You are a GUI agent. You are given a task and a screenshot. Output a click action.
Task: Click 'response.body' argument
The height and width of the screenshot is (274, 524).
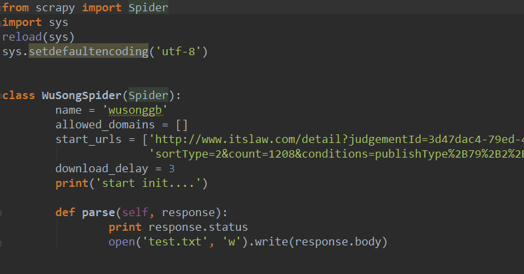[338, 242]
